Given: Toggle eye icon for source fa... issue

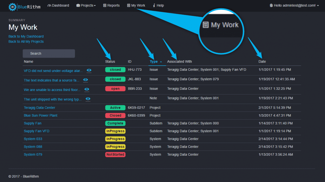Looking at the screenshot, I should [85, 80].
